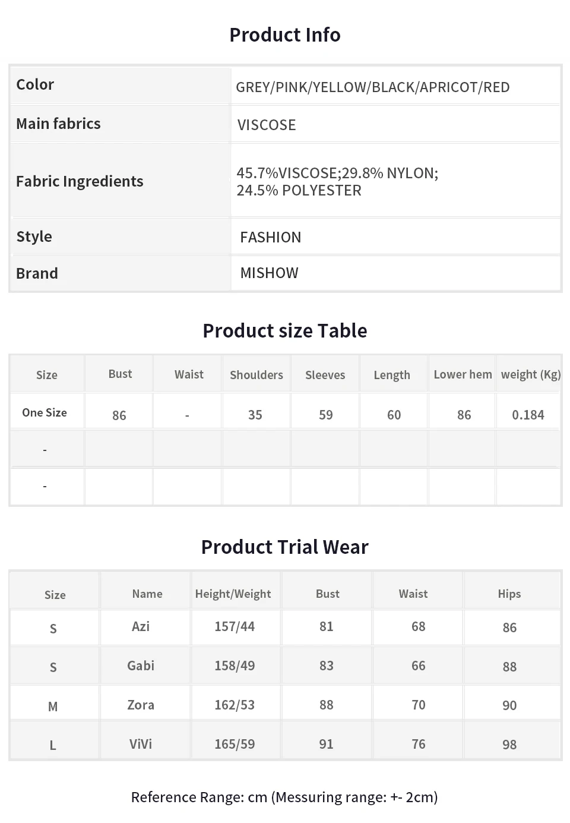Screen dimensions: 570x823
Task: Select the MISHOW brand value
Action: pyautogui.click(x=269, y=273)
